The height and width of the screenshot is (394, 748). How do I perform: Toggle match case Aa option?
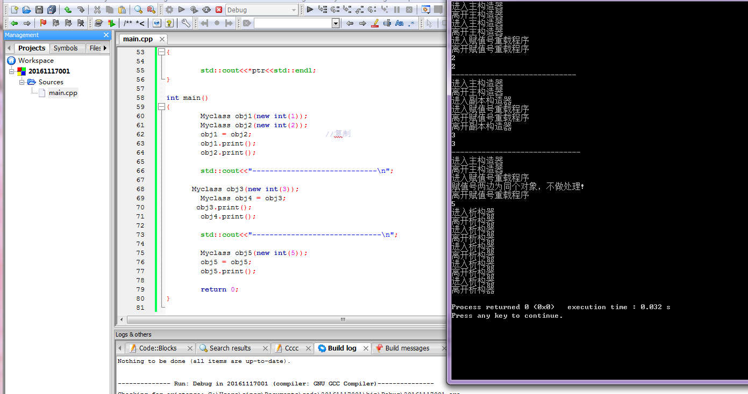tap(400, 23)
